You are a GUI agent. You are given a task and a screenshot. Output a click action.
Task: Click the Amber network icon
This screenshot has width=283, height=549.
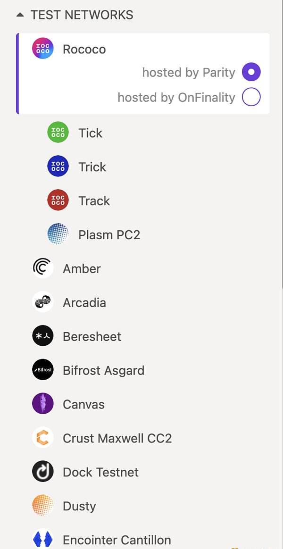point(43,268)
